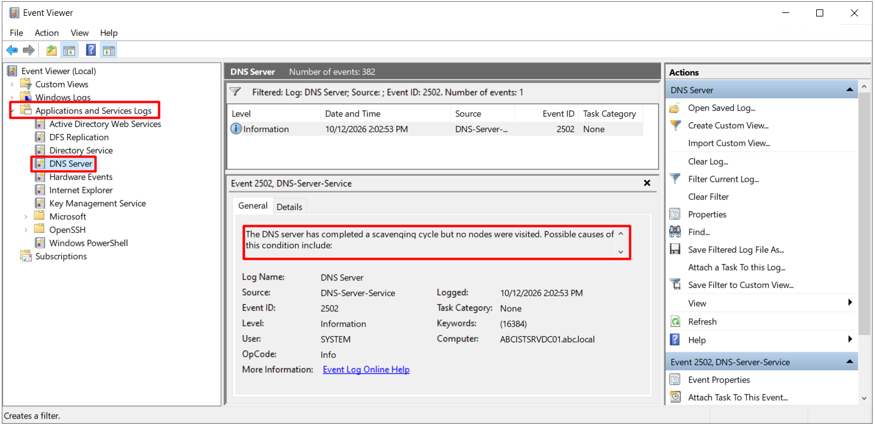Expand the Windows Logs tree node
This screenshot has height=425, width=875.
click(x=12, y=98)
